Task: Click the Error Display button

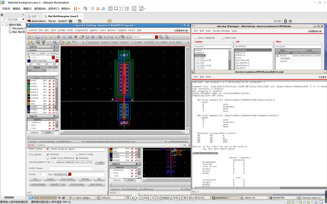Action: point(67,179)
